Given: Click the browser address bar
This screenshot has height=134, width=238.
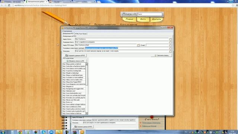Looking at the screenshot, I should pos(122,5).
